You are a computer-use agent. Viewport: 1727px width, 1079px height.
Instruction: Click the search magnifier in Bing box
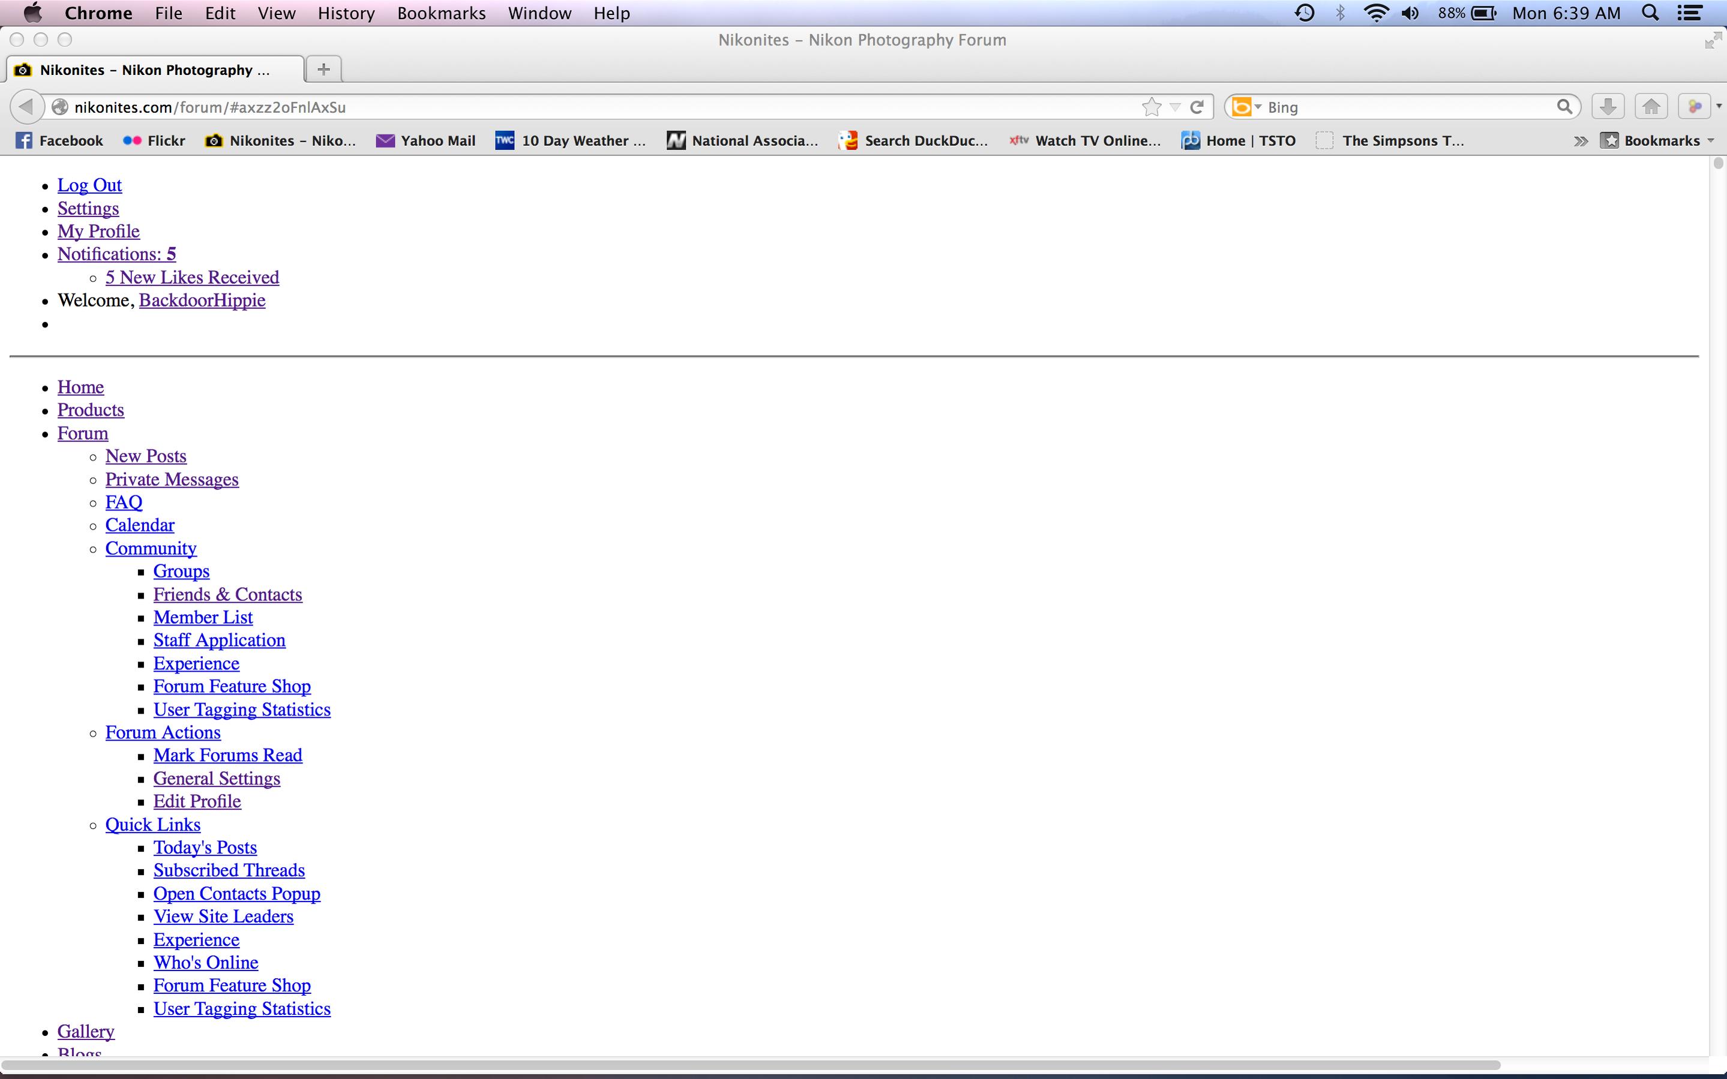coord(1564,107)
